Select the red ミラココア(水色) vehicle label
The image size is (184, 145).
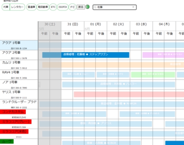pos(14,131)
